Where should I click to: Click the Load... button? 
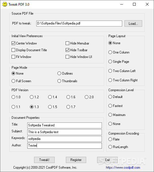pyautogui.click(x=133, y=23)
